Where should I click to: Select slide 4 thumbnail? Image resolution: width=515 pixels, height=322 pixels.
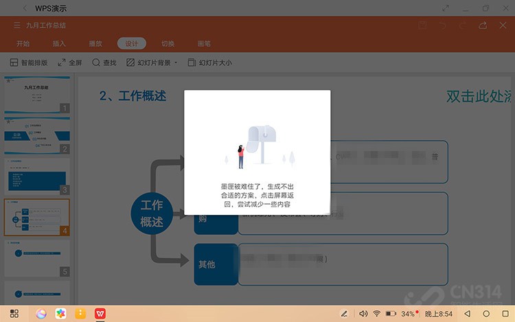click(x=37, y=217)
